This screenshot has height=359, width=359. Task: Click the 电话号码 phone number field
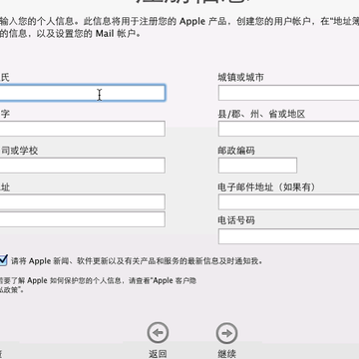tap(288, 236)
